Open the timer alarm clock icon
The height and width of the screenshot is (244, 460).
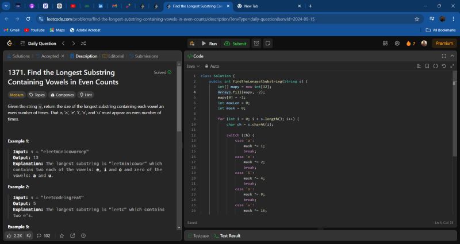tap(256, 43)
